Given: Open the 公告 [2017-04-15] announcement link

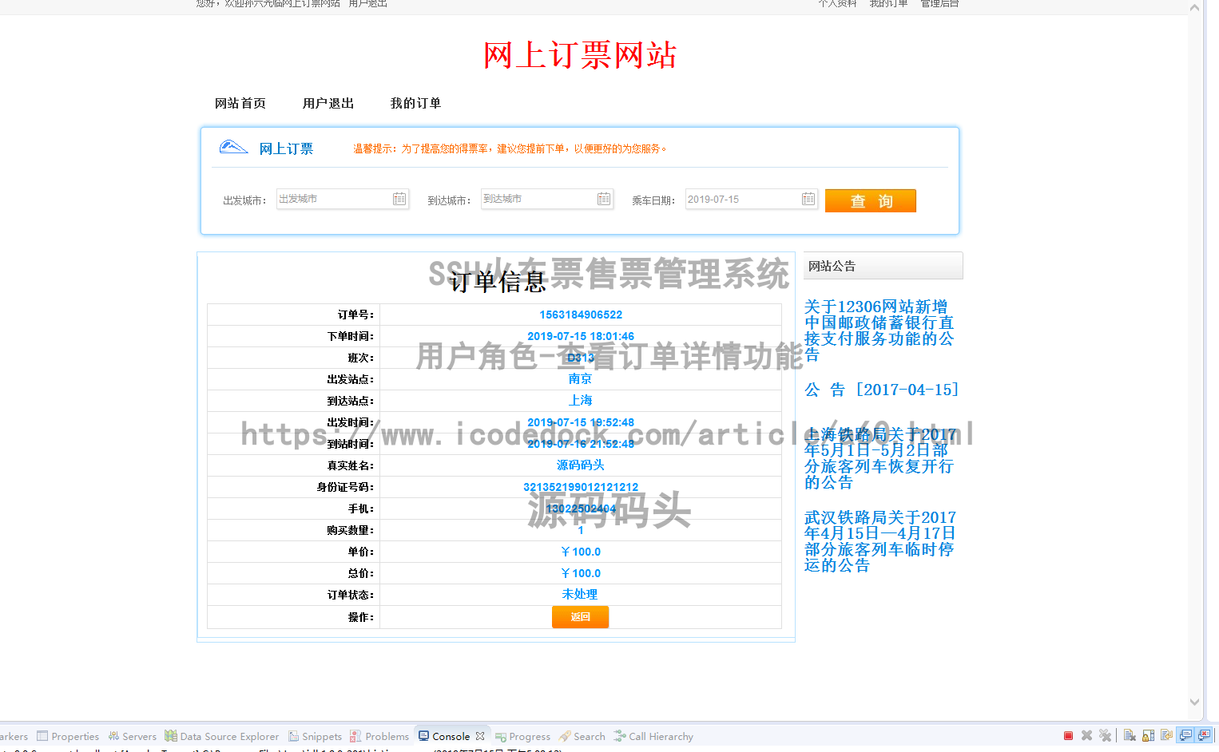Looking at the screenshot, I should (881, 390).
